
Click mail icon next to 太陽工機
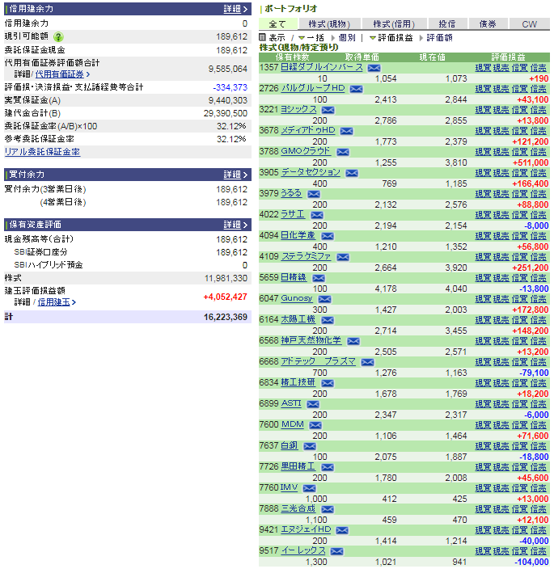pos(328,321)
